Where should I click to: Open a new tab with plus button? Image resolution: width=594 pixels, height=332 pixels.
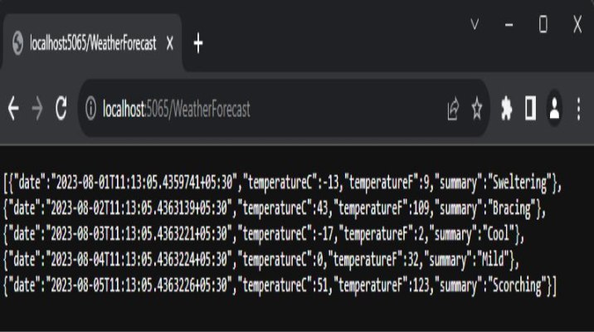pyautogui.click(x=197, y=44)
